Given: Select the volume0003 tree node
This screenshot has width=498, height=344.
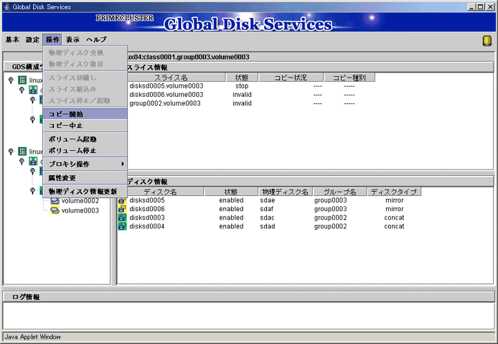Looking at the screenshot, I should point(80,210).
